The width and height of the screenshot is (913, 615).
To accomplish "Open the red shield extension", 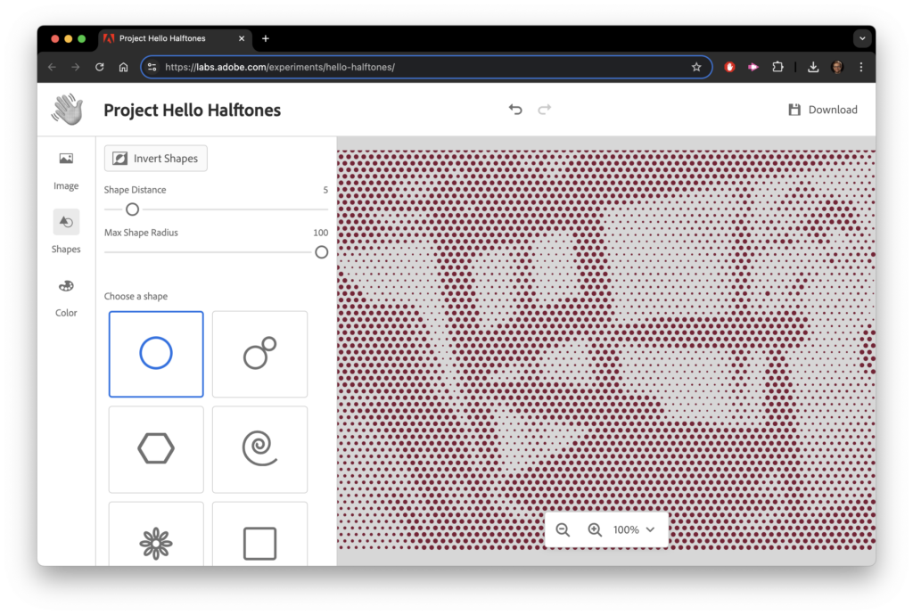I will [729, 67].
